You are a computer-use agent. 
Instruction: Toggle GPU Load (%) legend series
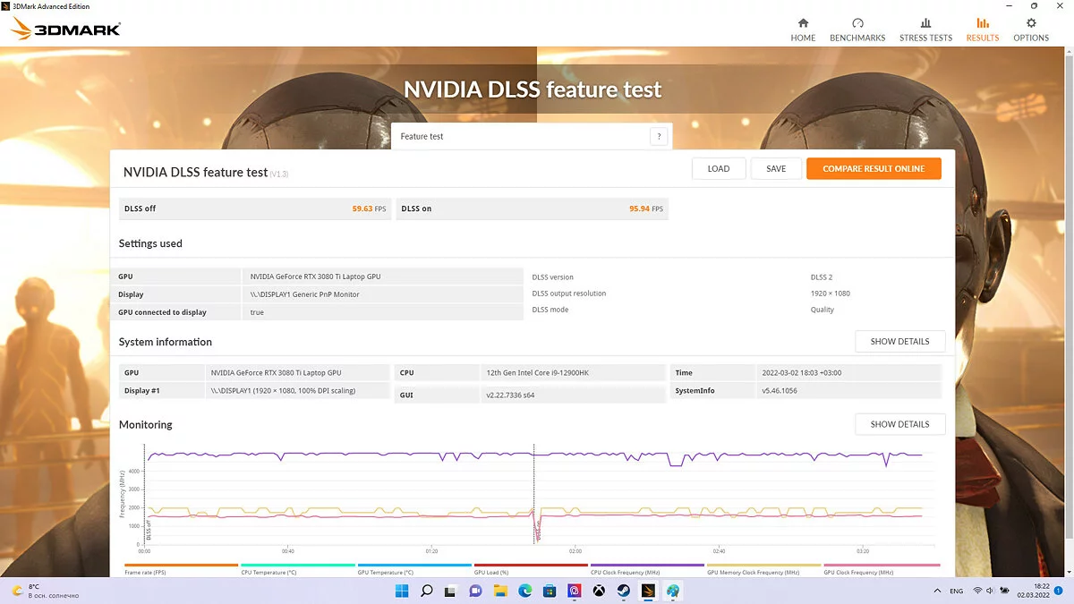(492, 572)
